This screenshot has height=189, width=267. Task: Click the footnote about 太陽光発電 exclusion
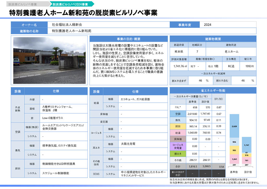[x=215, y=183]
